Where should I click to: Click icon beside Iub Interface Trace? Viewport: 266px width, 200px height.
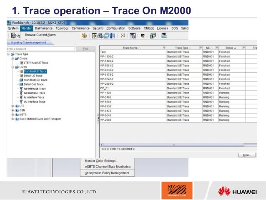click(21, 89)
